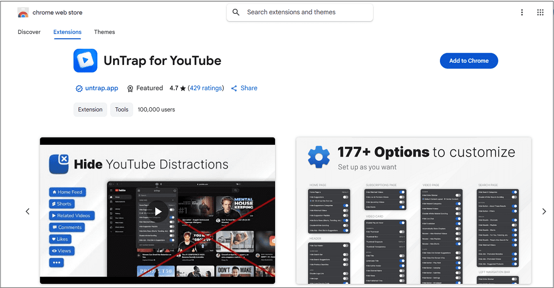The width and height of the screenshot is (554, 288).
Task: Open the 177+ Options screenshot thumbnail
Action: click(x=414, y=211)
